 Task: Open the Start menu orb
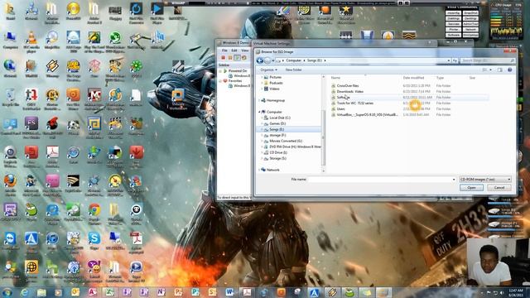tap(7, 292)
